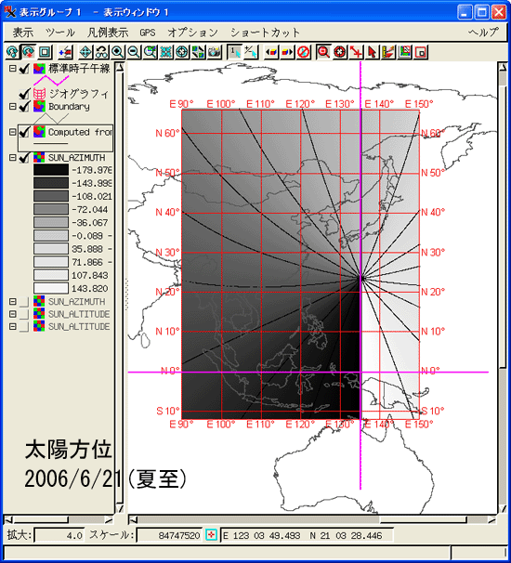
Task: Uncheck the 標準時子午線 layer checkbox
Action: click(24, 68)
